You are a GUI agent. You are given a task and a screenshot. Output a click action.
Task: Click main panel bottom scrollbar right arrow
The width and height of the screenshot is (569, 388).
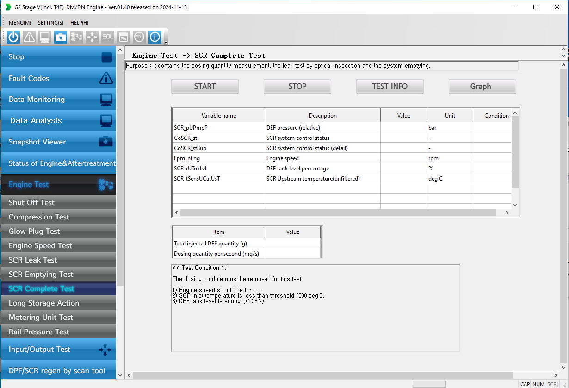pos(555,375)
